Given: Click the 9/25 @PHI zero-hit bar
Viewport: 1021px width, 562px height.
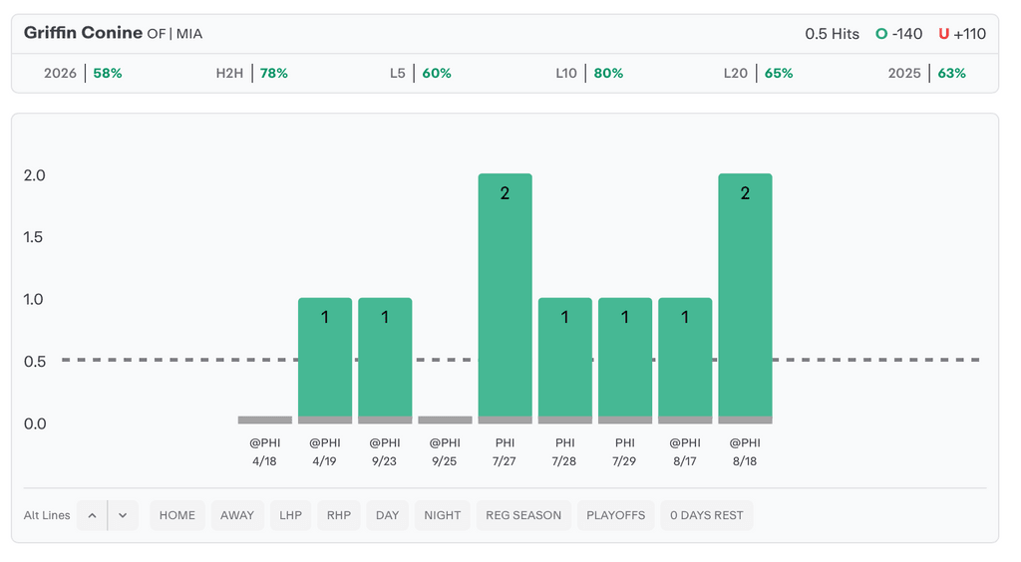Looking at the screenshot, I should 446,421.
